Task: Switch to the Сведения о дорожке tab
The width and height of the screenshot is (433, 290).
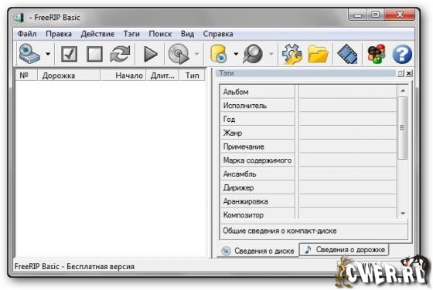Action: [344, 250]
